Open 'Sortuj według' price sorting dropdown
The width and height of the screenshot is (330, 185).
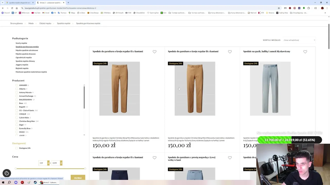point(299,40)
